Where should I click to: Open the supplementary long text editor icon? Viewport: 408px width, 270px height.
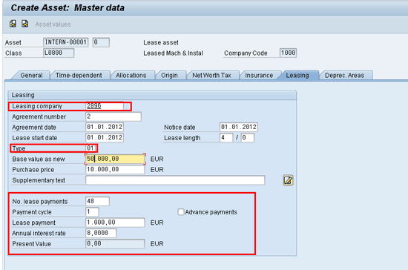tap(288, 180)
